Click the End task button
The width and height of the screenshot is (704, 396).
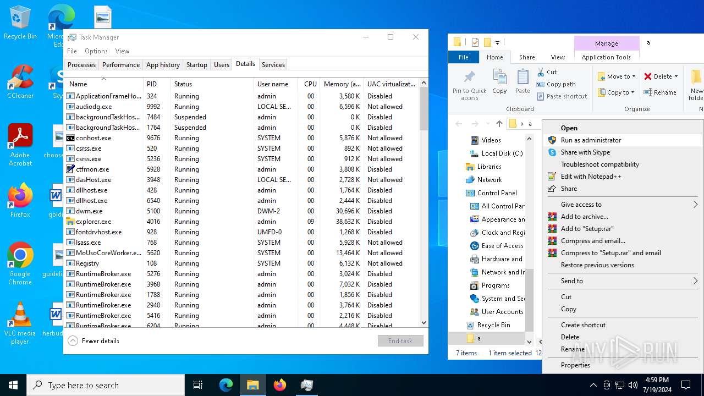pyautogui.click(x=400, y=341)
